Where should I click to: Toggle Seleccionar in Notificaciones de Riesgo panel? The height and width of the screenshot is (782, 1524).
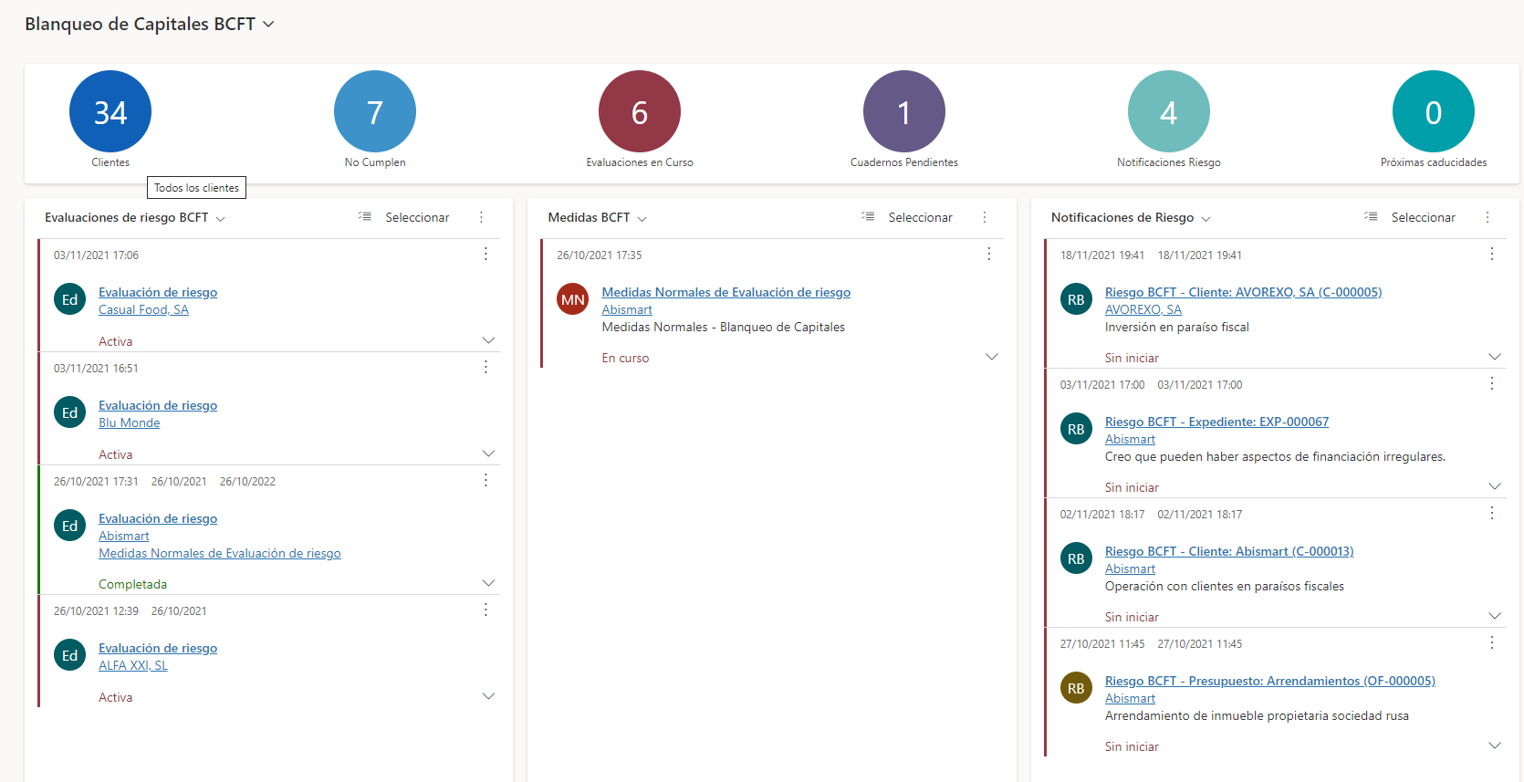click(x=1411, y=217)
